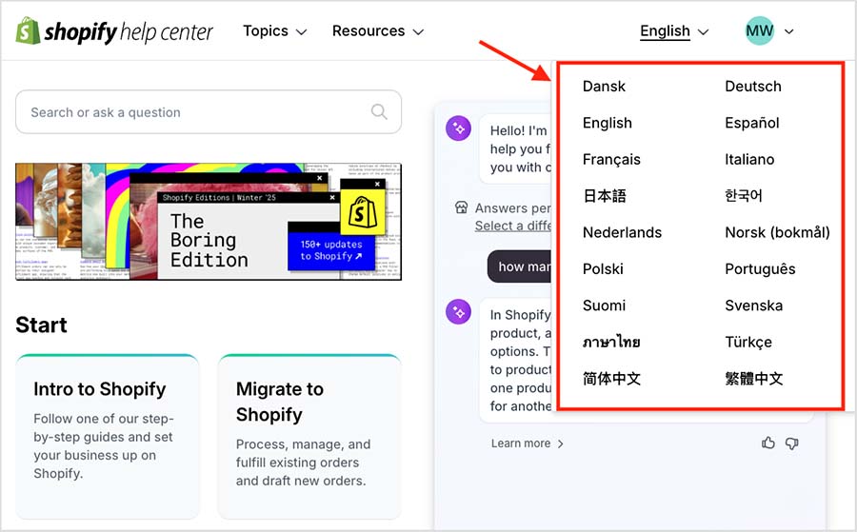The height and width of the screenshot is (532, 857).
Task: Click the MW account avatar
Action: [x=759, y=31]
